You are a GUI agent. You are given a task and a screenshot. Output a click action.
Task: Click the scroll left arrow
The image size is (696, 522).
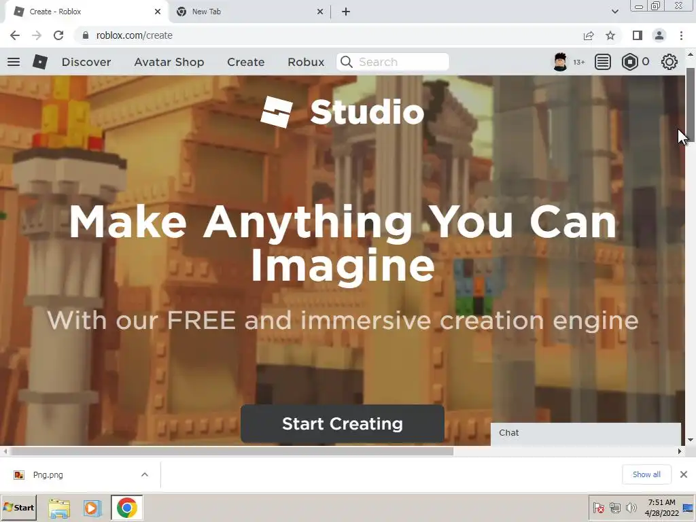point(5,451)
